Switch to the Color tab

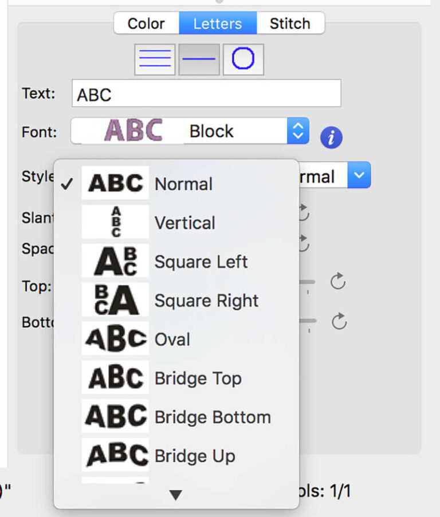tap(145, 23)
